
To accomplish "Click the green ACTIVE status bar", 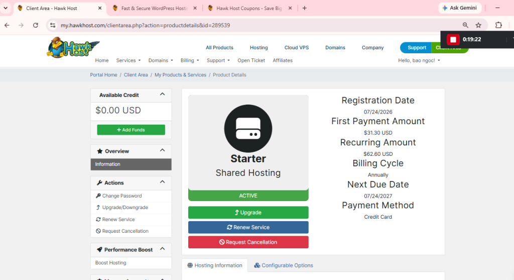I will click(x=248, y=196).
